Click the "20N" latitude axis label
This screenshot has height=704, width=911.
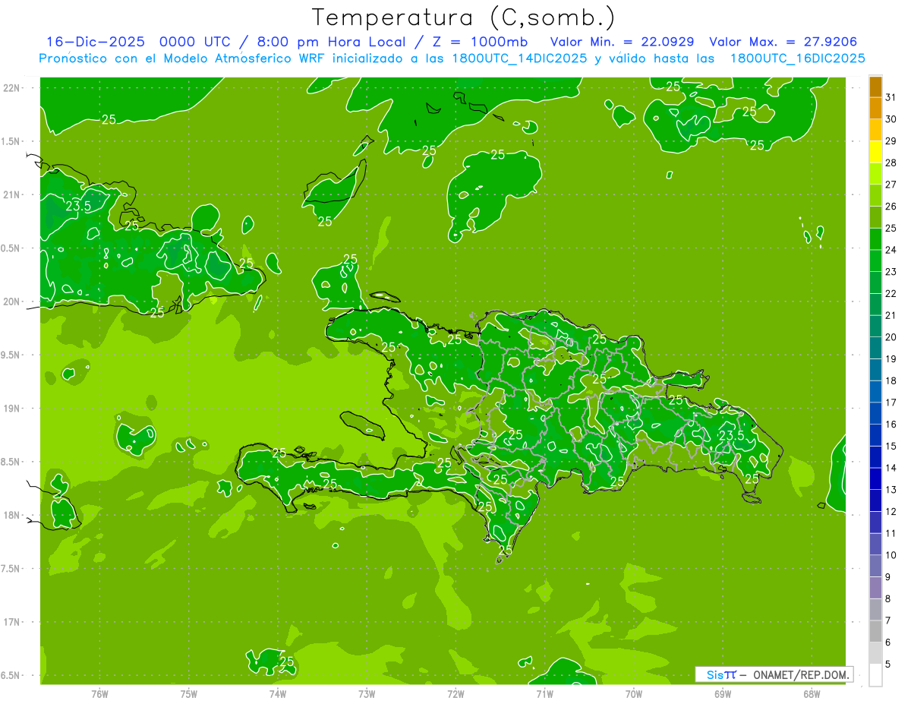point(13,301)
